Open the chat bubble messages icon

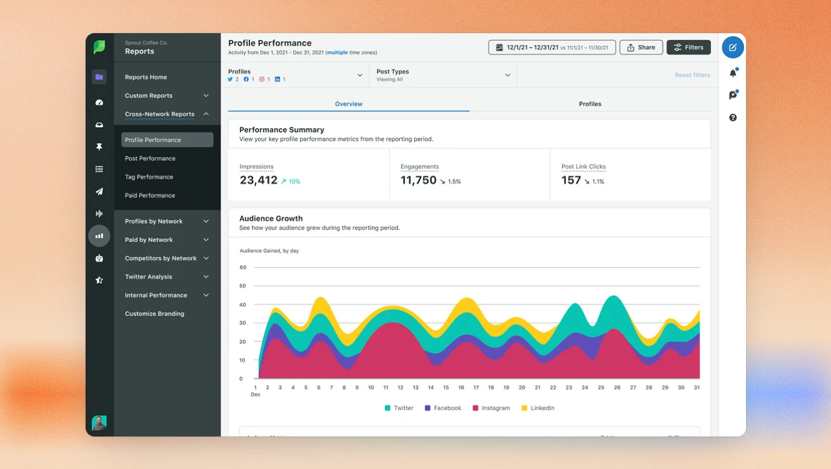click(x=733, y=95)
